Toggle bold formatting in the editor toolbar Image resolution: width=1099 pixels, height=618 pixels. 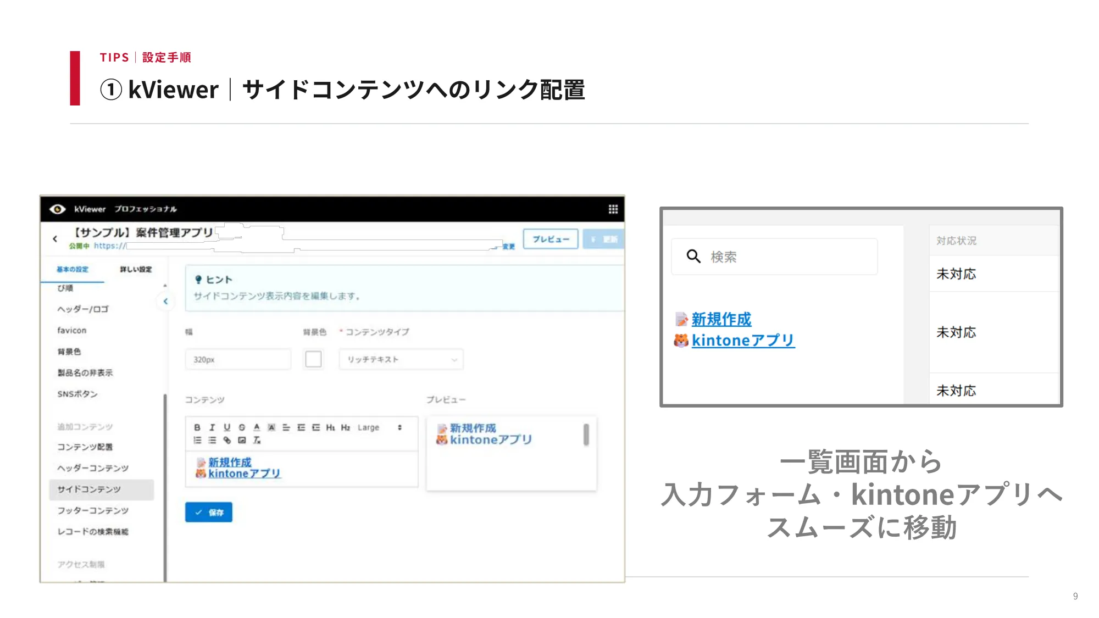click(197, 427)
